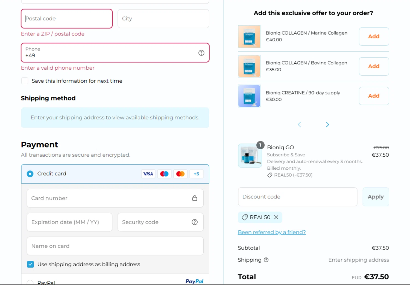Click the Security code help icon

pos(195,222)
